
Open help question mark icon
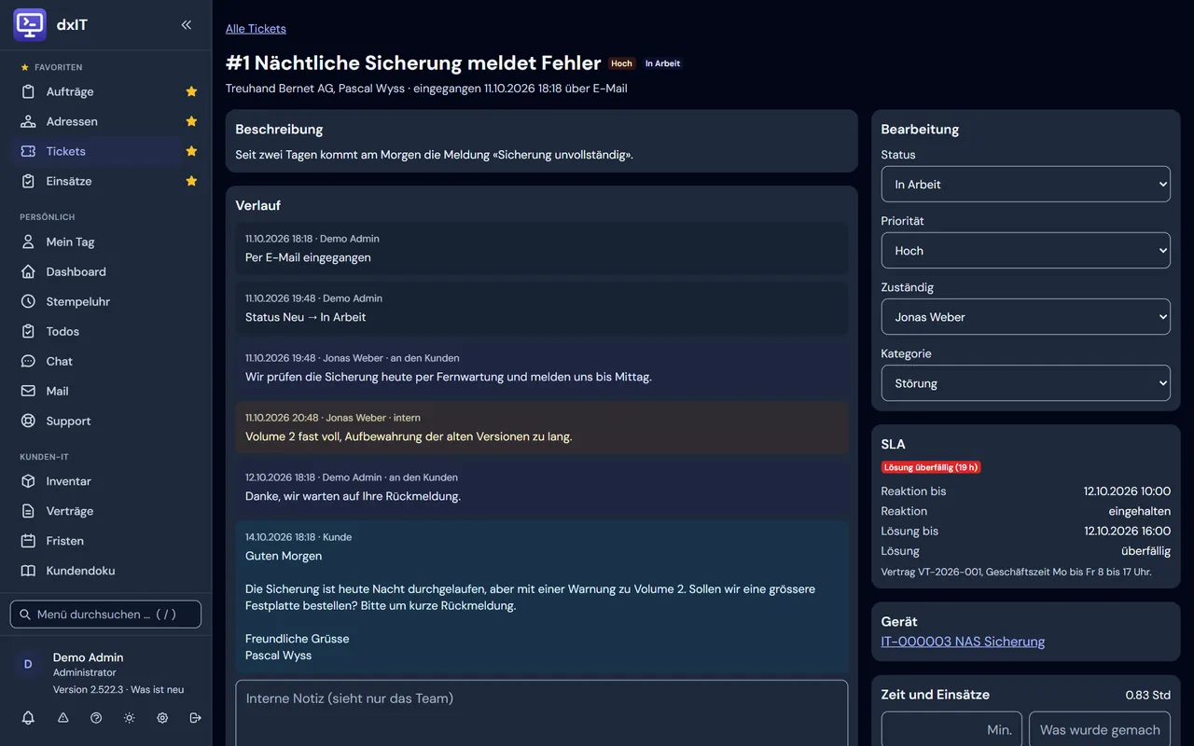[96, 718]
